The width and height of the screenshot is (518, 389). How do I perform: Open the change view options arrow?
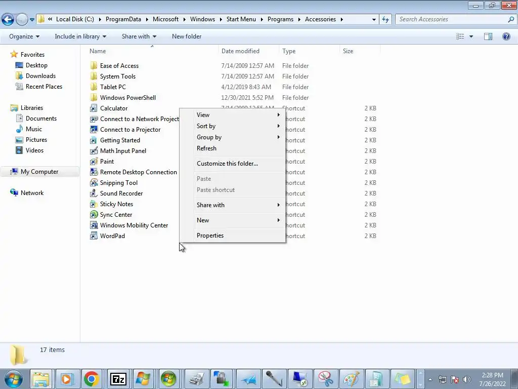click(x=471, y=36)
